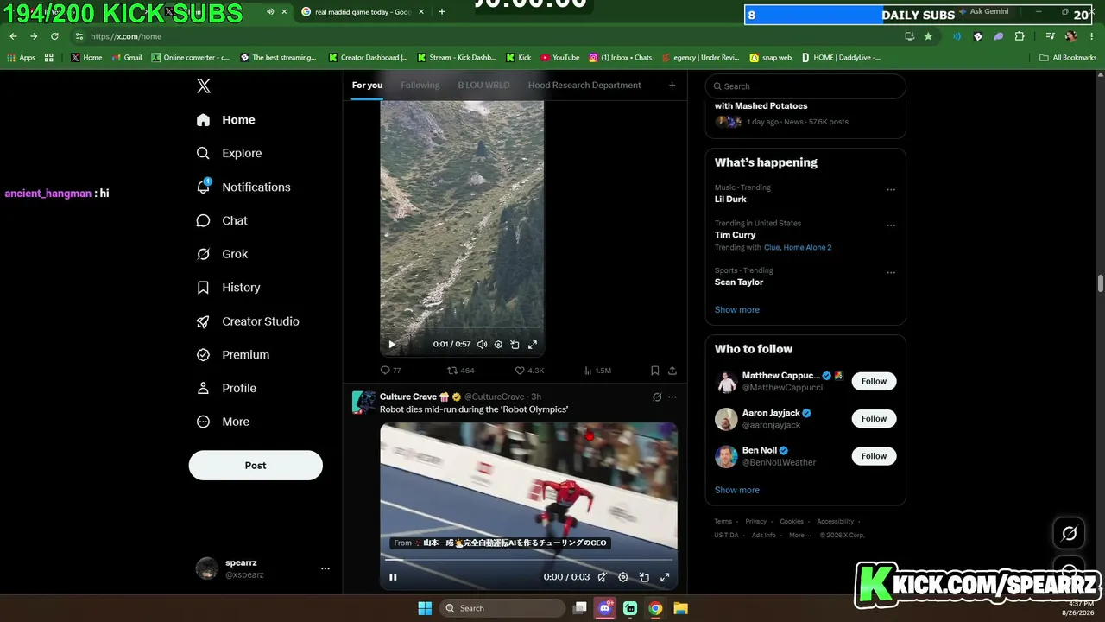The height and width of the screenshot is (622, 1105).
Task: Reload the browser page
Action: [54, 36]
